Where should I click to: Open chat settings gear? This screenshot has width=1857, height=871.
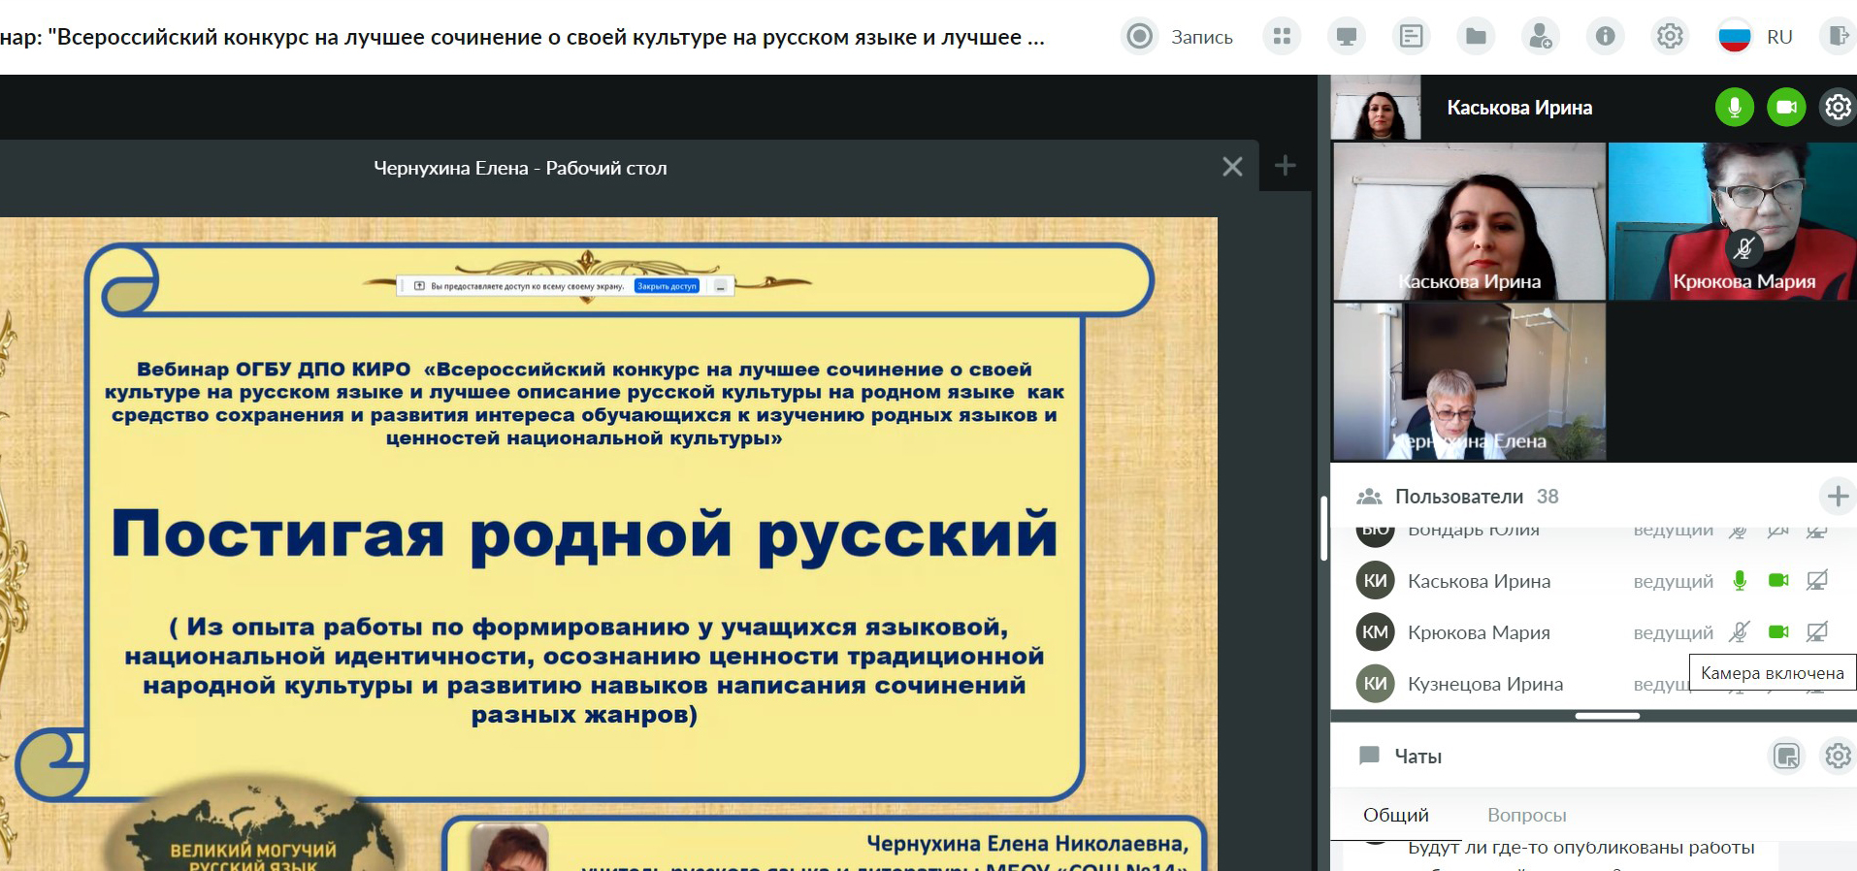(1838, 756)
